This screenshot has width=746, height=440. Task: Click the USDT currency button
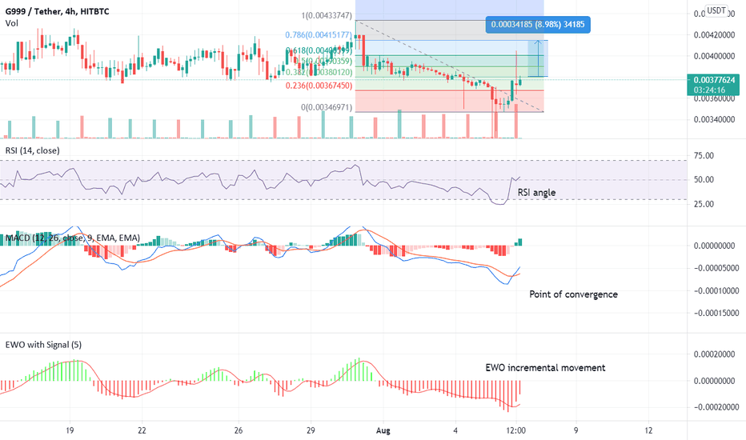pos(716,10)
